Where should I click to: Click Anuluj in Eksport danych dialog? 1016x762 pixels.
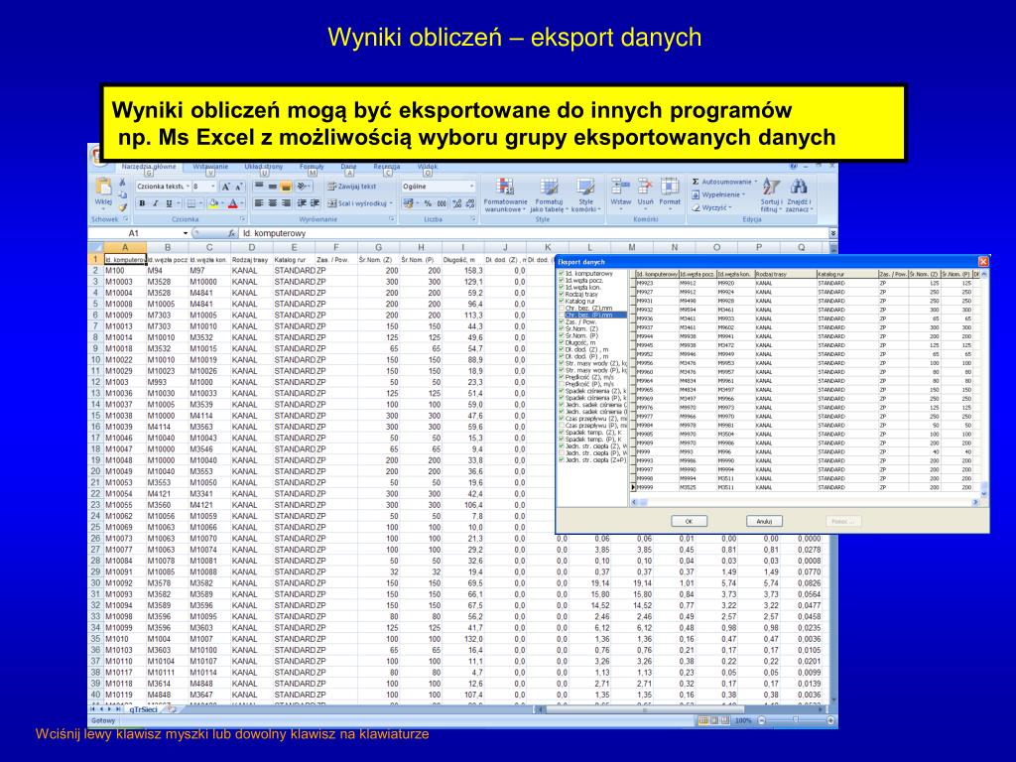coord(764,522)
